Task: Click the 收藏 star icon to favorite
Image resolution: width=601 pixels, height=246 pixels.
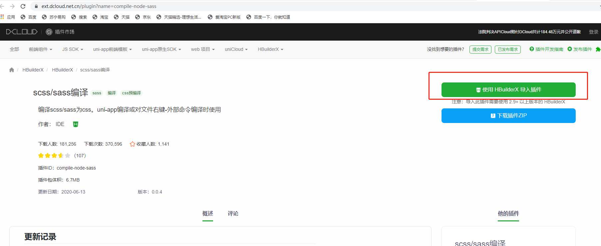Action: coord(133,144)
